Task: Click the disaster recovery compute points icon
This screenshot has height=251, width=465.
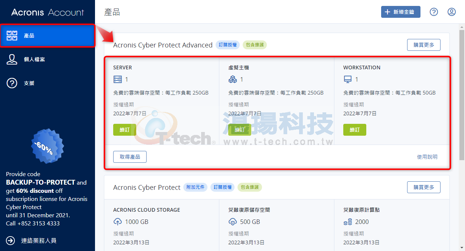Action: pyautogui.click(x=348, y=222)
